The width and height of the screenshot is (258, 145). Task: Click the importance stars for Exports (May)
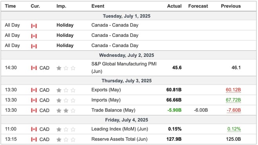click(x=66, y=90)
